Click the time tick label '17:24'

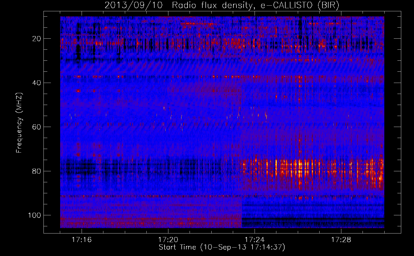tap(255, 240)
